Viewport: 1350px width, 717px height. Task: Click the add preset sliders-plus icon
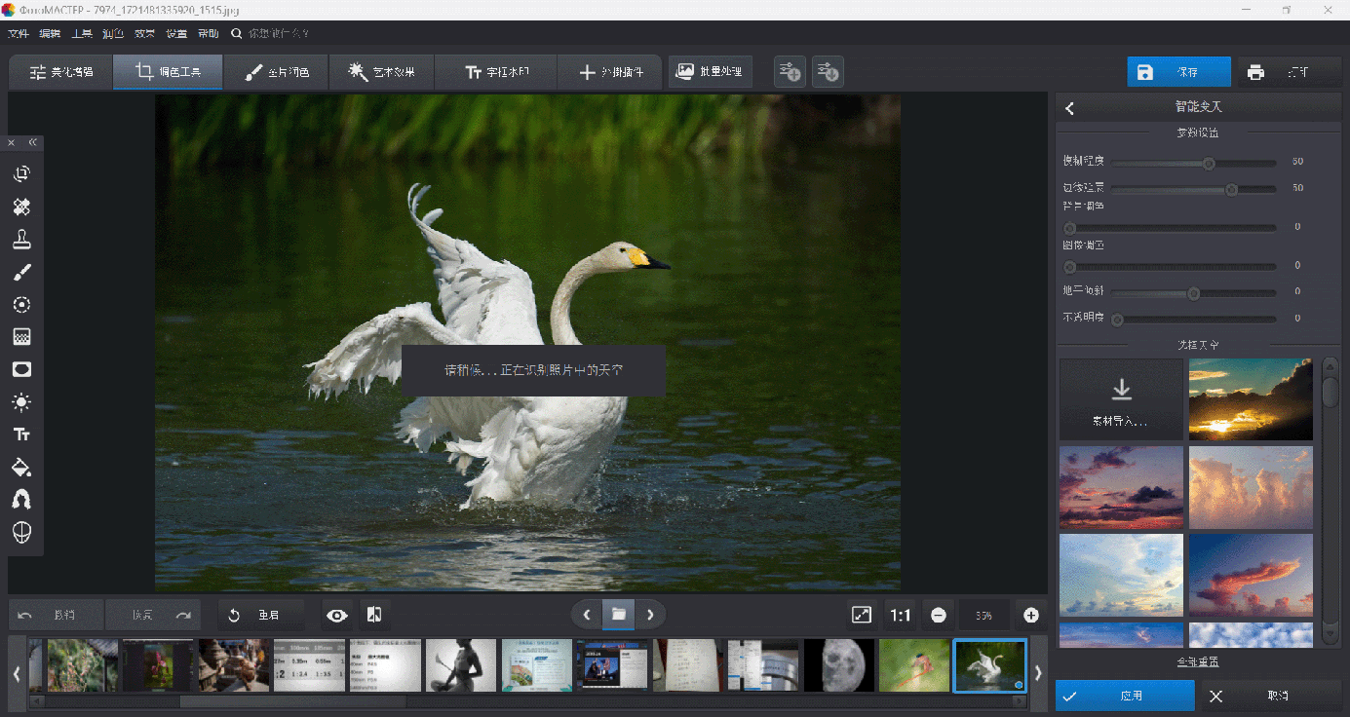click(790, 72)
